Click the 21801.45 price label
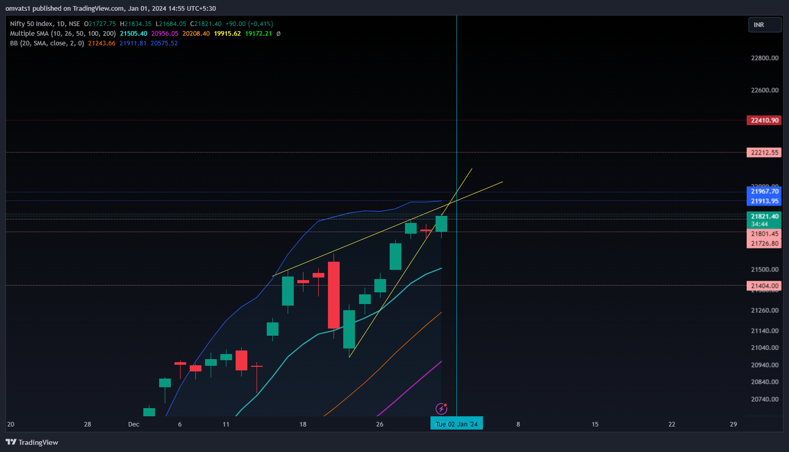This screenshot has height=452, width=789. (x=764, y=234)
